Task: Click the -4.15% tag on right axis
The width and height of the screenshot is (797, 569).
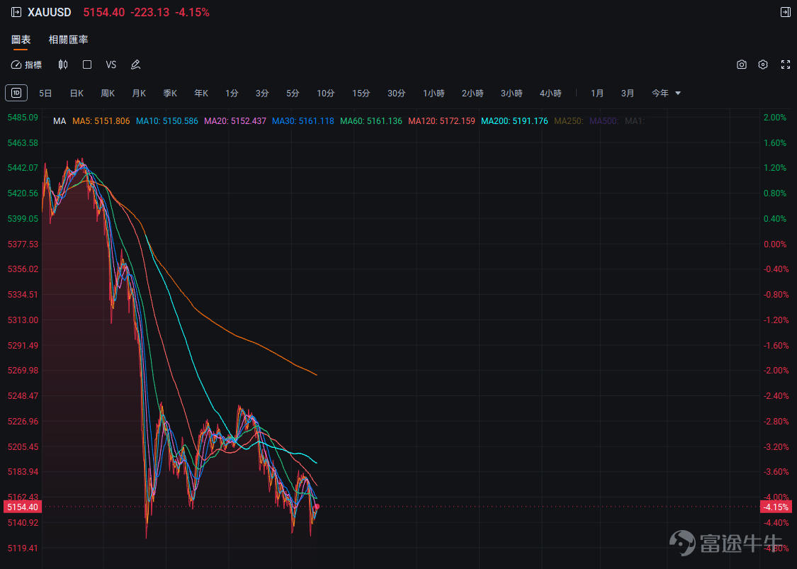Action: tap(776, 507)
